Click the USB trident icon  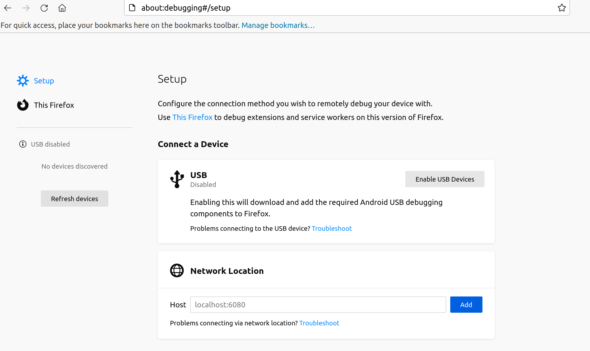click(x=177, y=179)
